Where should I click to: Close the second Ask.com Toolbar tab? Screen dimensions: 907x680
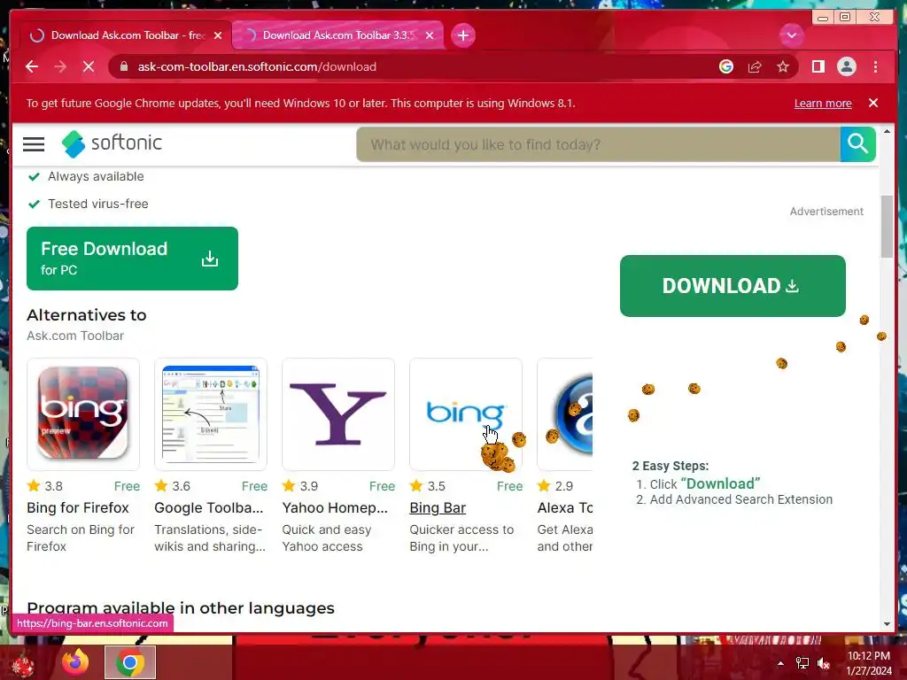430,35
